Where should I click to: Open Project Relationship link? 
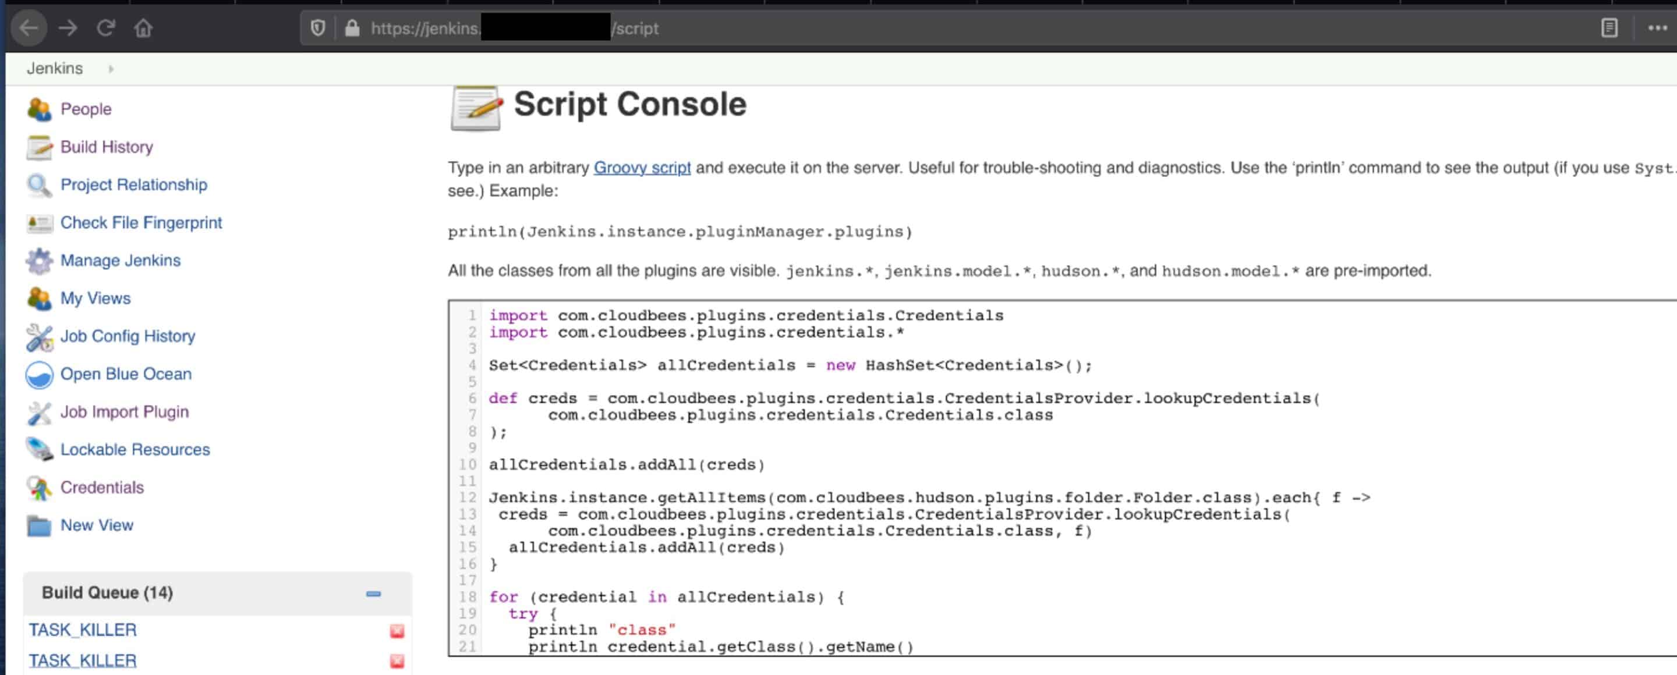133,184
